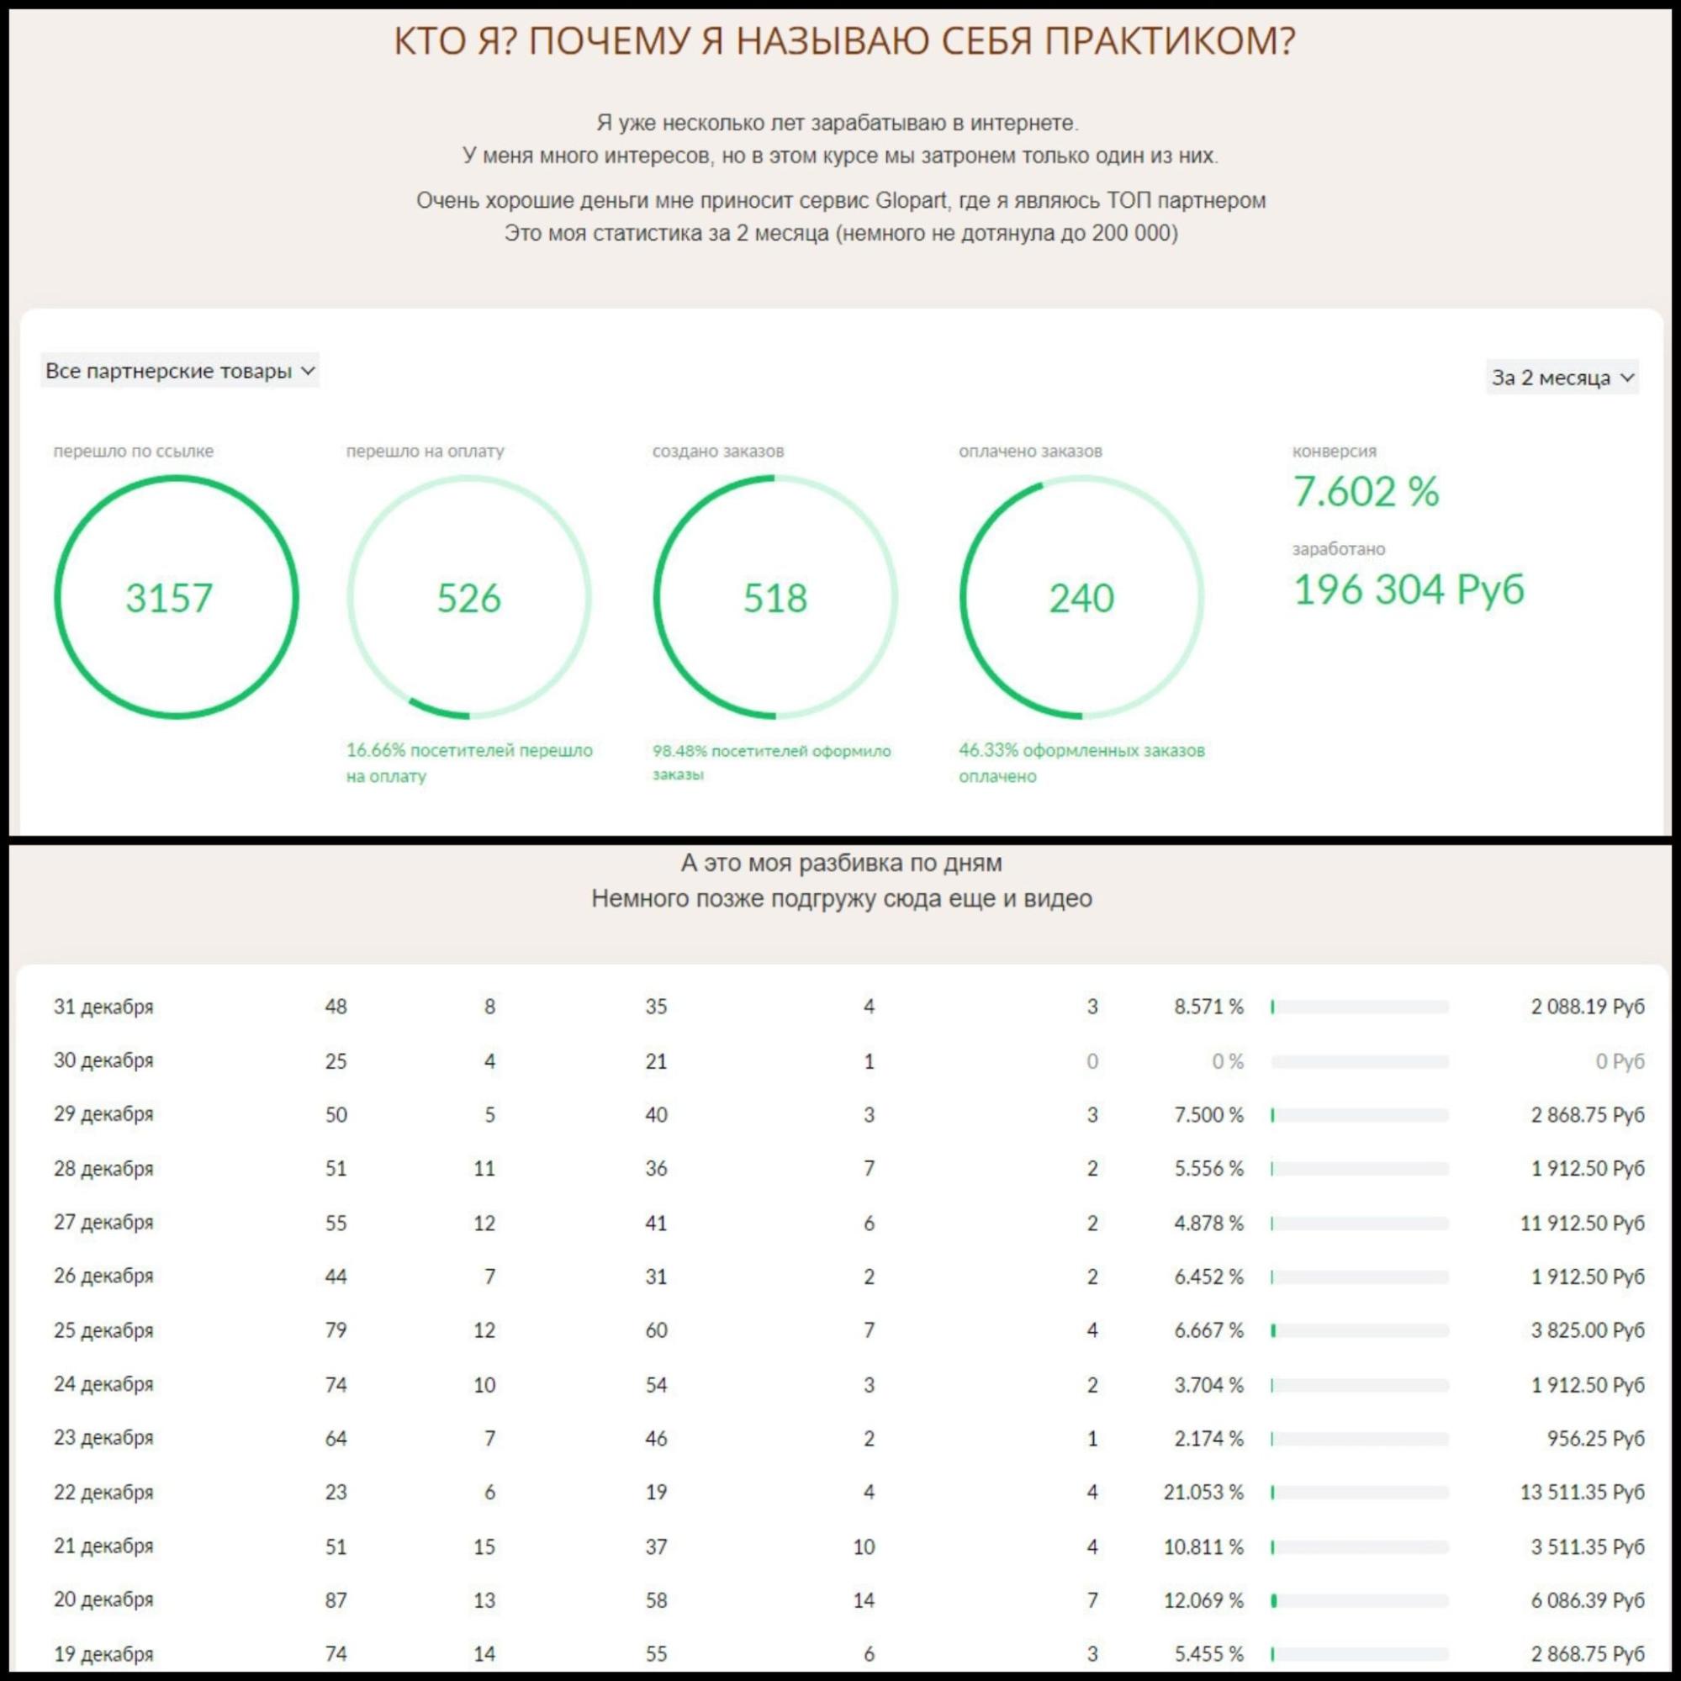This screenshot has width=1681, height=1681.
Task: Click the 518 orders-created circle
Action: [774, 597]
